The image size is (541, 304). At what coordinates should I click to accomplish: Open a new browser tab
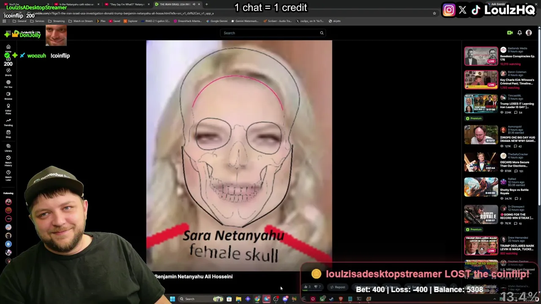pos(206,4)
